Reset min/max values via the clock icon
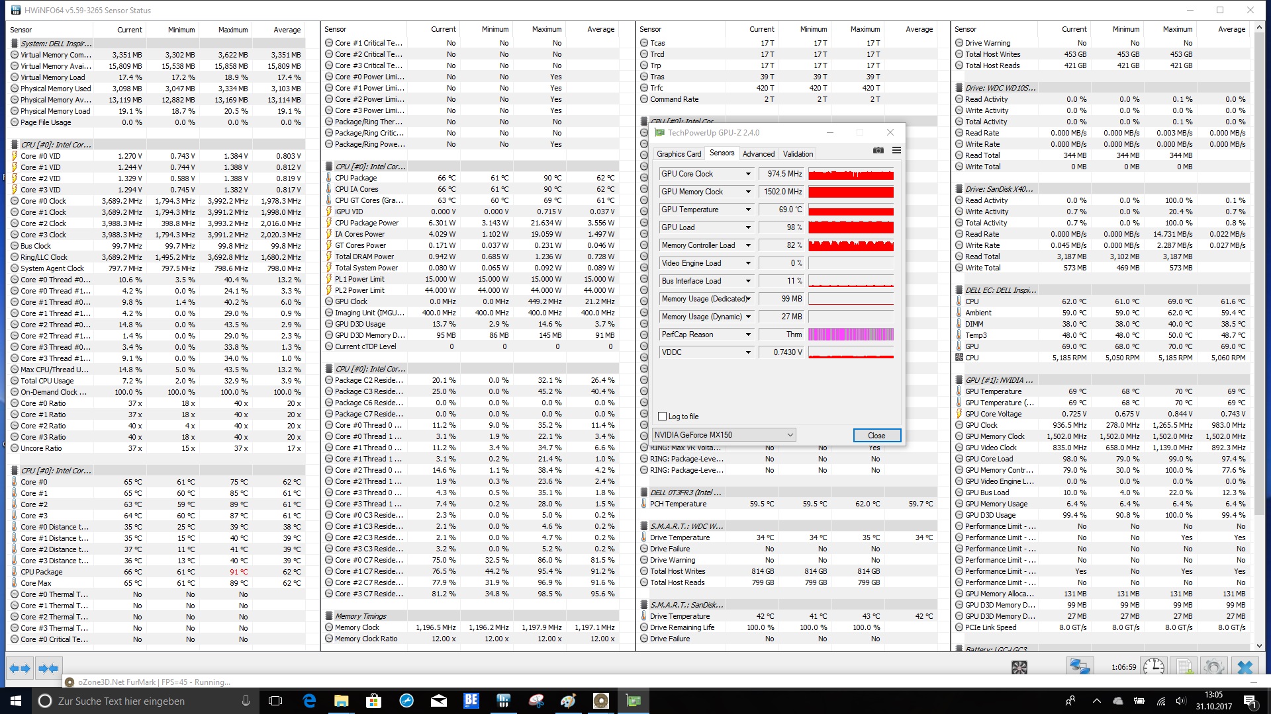The image size is (1271, 714). tap(1154, 667)
